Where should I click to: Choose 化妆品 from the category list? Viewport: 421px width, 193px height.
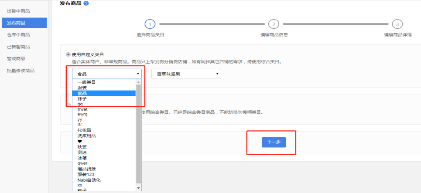pyautogui.click(x=84, y=130)
